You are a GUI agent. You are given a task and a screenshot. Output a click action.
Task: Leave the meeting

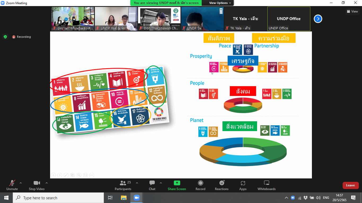(350, 185)
